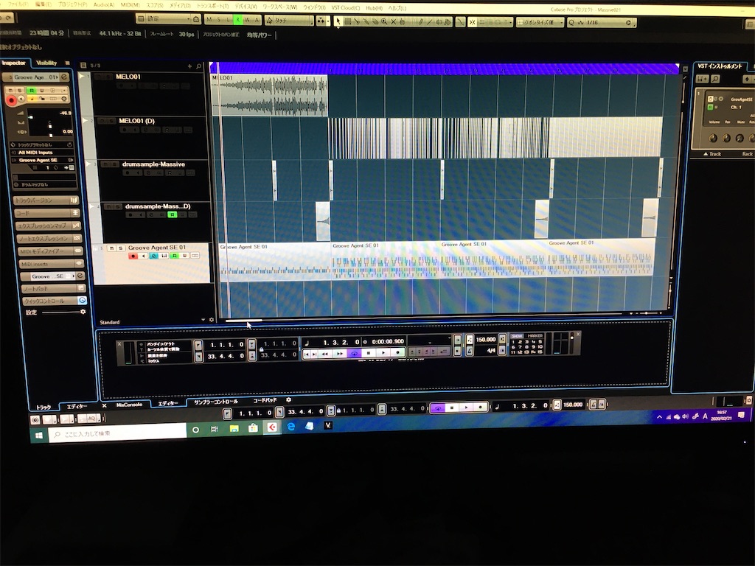Switch to the Visibility tab
The height and width of the screenshot is (566, 755).
coord(46,63)
